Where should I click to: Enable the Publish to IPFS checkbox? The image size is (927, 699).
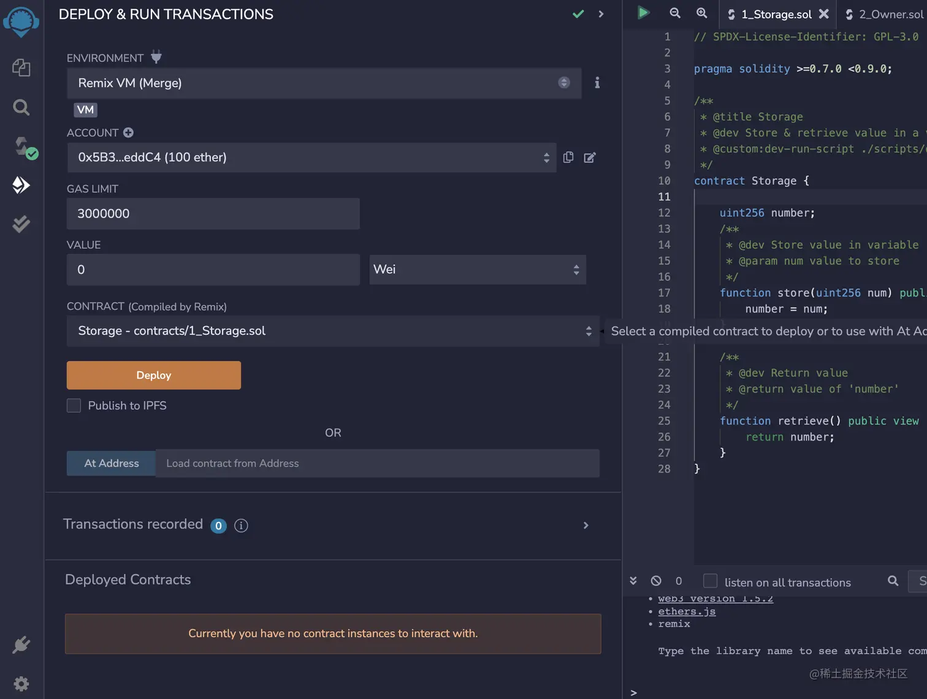(x=74, y=406)
